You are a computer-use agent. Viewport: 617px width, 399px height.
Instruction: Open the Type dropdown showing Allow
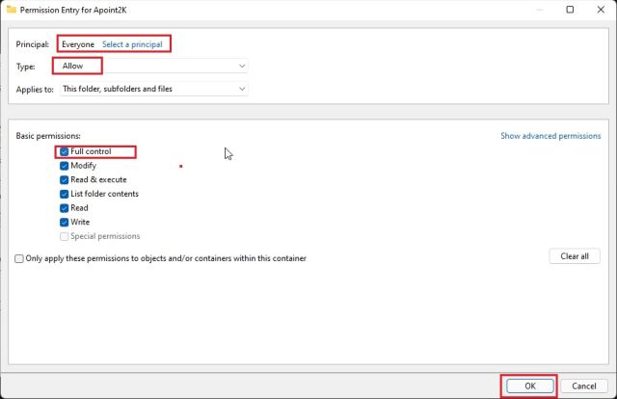(x=154, y=66)
